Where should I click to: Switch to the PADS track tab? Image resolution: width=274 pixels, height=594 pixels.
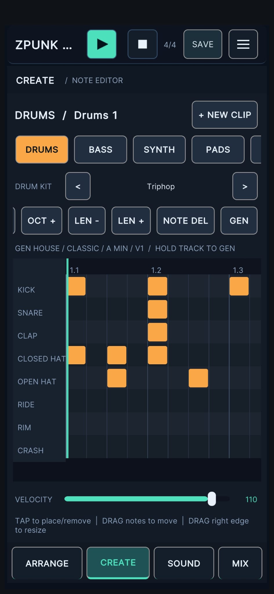point(218,149)
